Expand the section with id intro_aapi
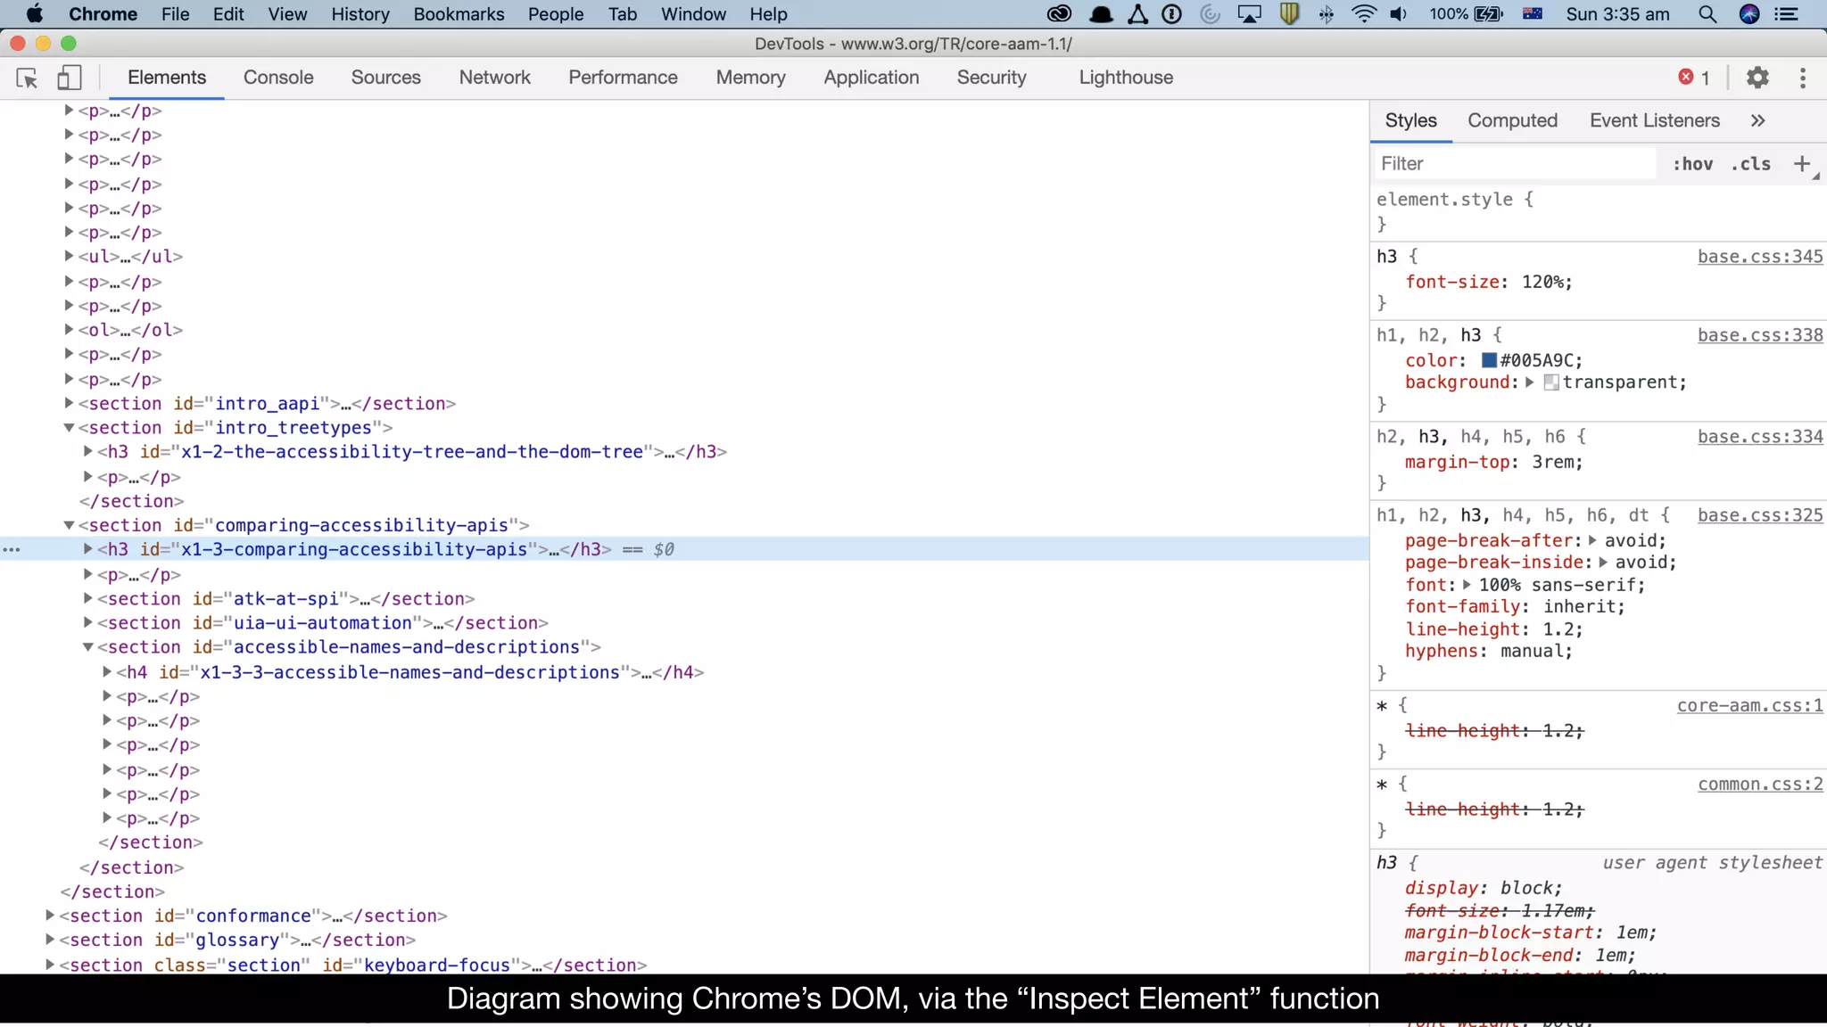Image resolution: width=1827 pixels, height=1027 pixels. click(69, 403)
